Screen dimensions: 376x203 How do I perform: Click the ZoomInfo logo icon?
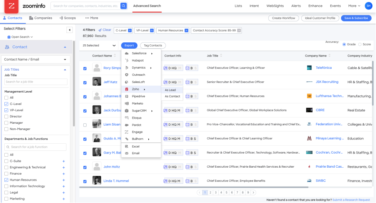(11, 6)
